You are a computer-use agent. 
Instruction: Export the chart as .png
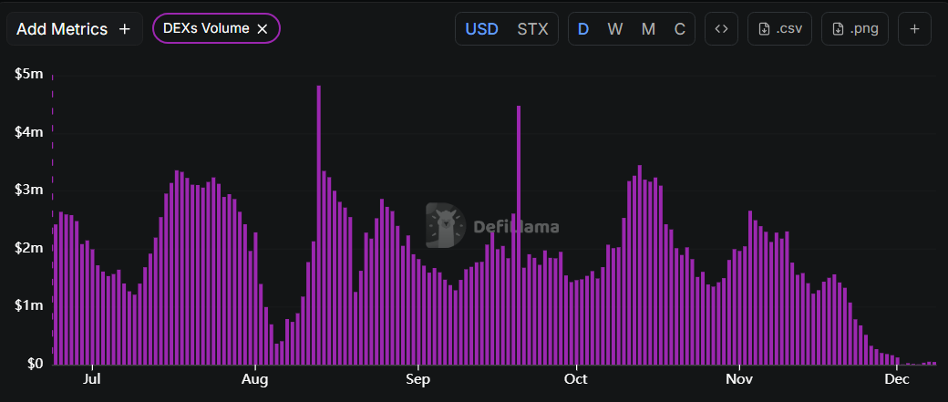pos(854,29)
